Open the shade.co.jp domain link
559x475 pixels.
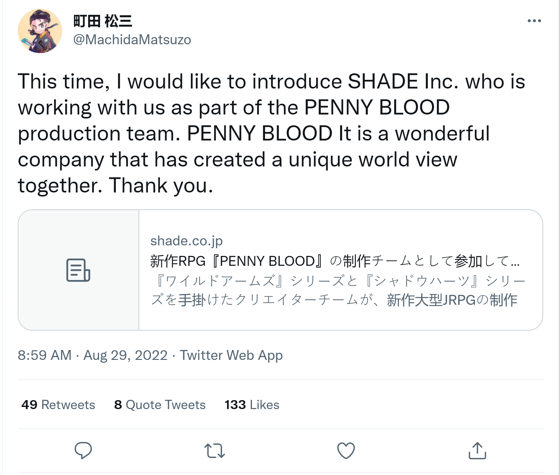pyautogui.click(x=186, y=241)
